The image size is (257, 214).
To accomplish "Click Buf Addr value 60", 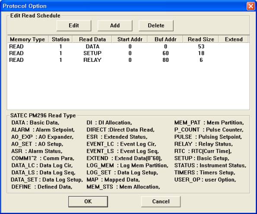I will 165,53.
